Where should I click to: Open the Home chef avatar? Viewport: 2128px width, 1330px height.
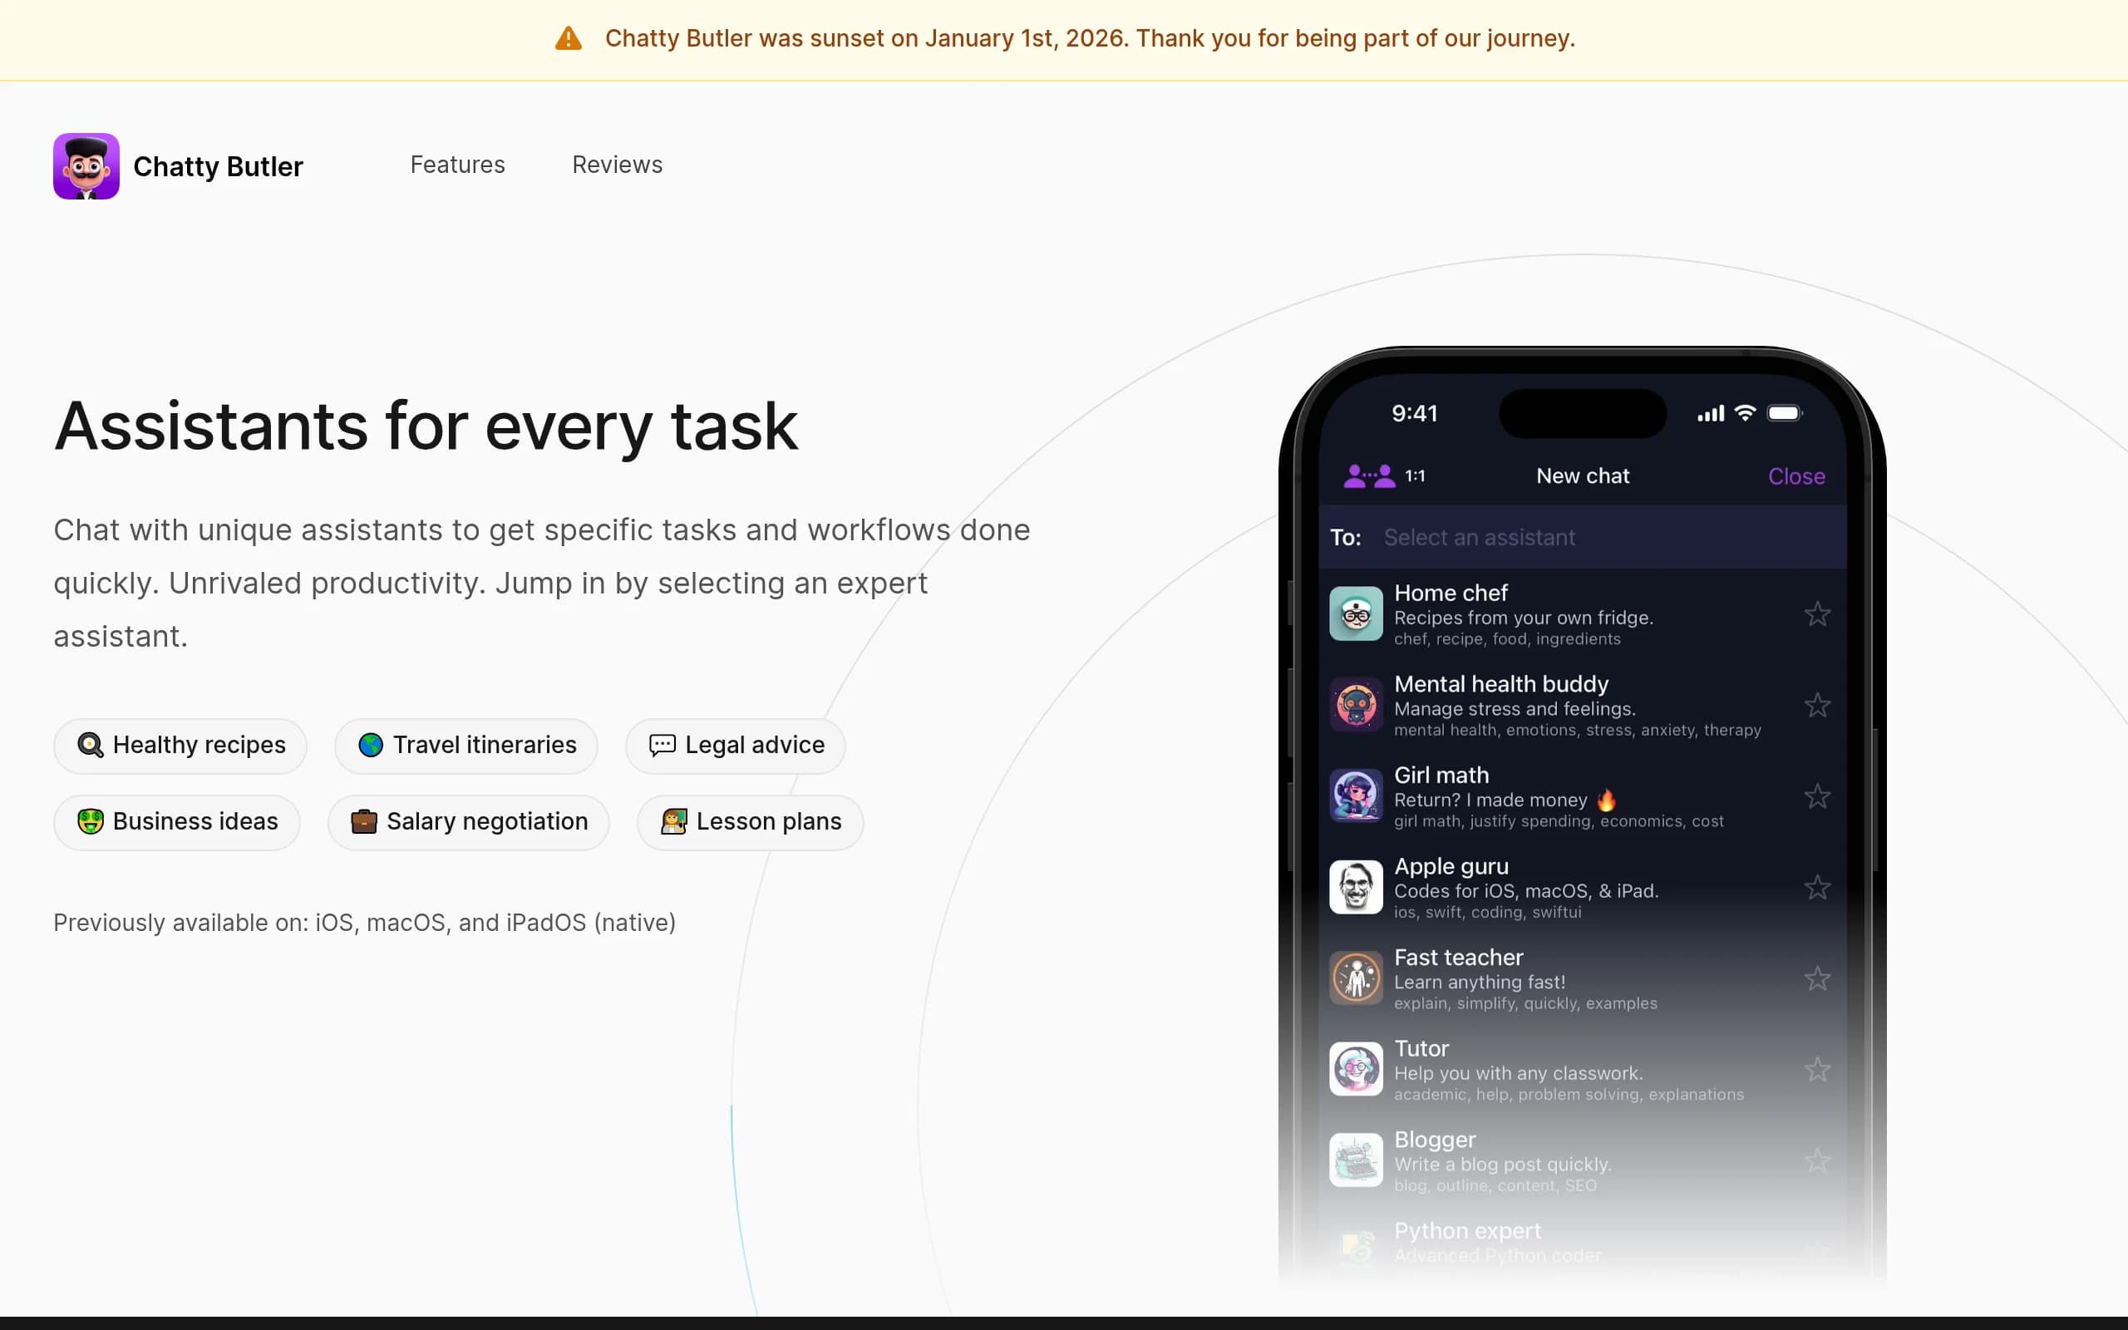coord(1356,614)
